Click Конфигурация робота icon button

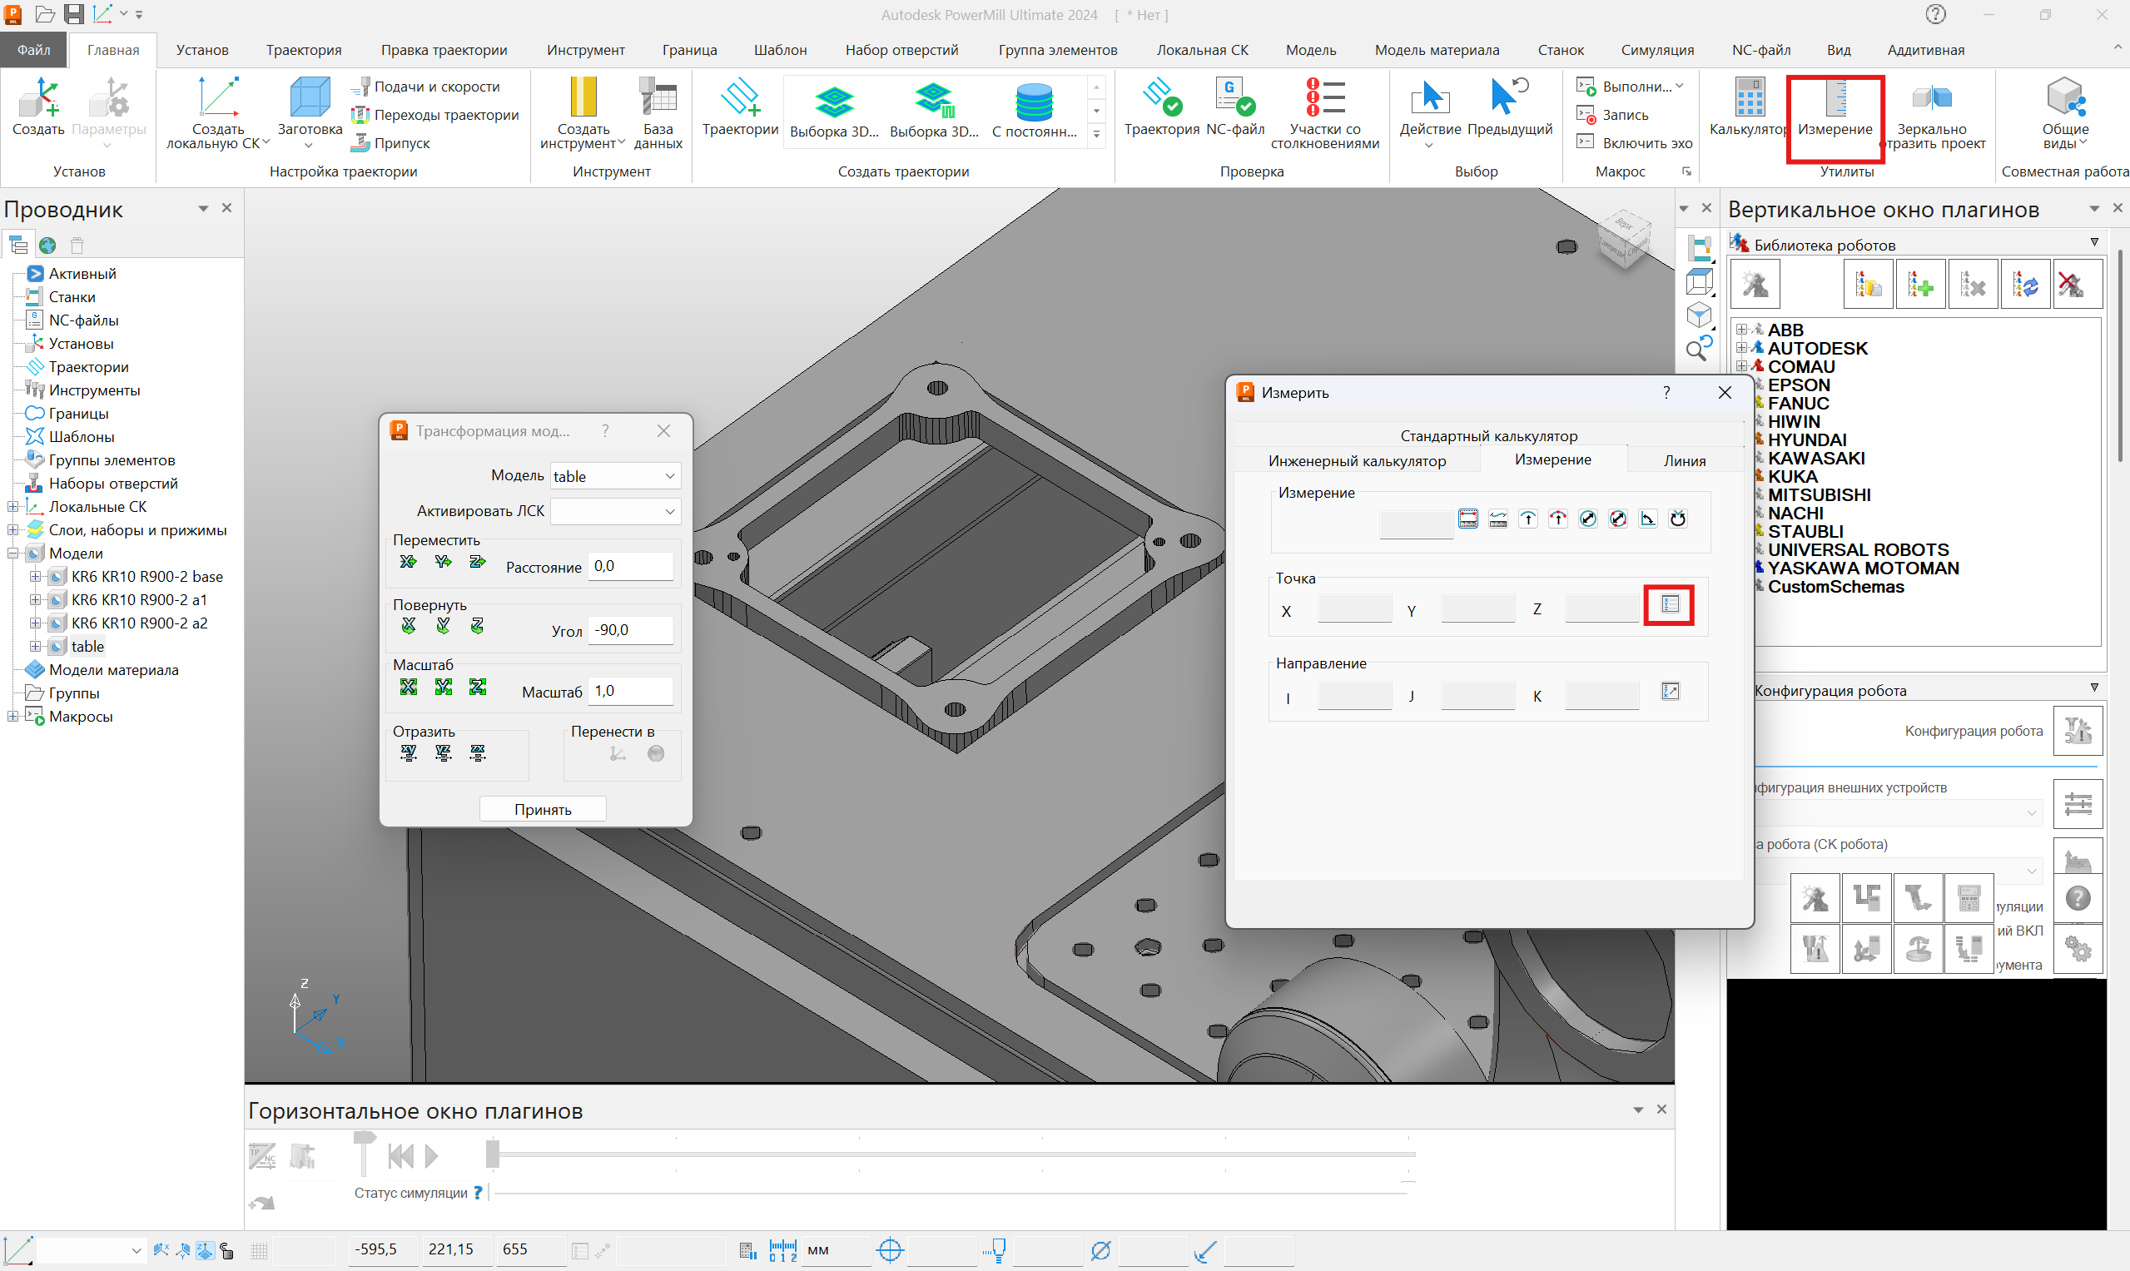coord(2077,731)
